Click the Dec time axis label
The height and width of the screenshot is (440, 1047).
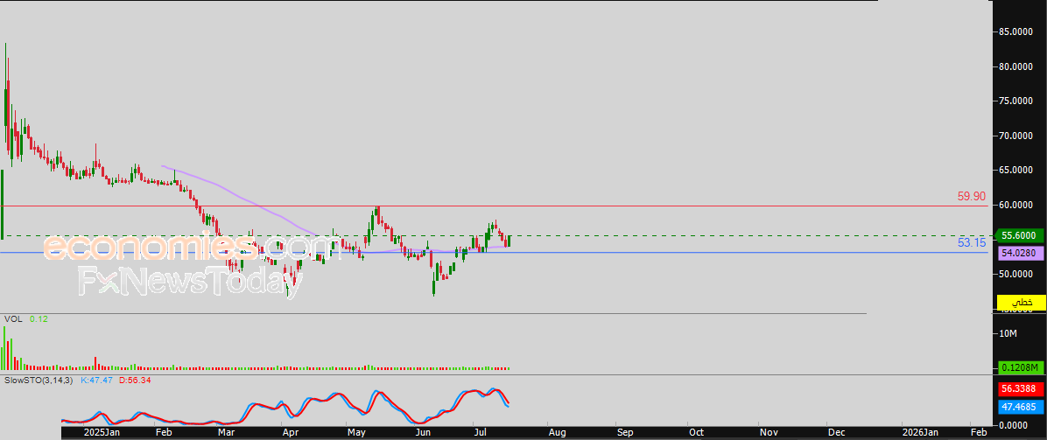click(x=835, y=433)
